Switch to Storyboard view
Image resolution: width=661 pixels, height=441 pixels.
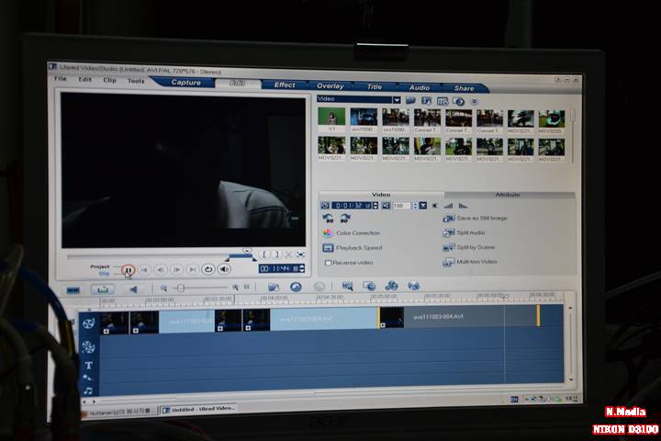73,290
